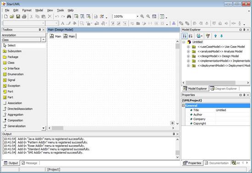252x173 pixels.
Task: Click the Print toolbar icon
Action: click(x=24, y=16)
